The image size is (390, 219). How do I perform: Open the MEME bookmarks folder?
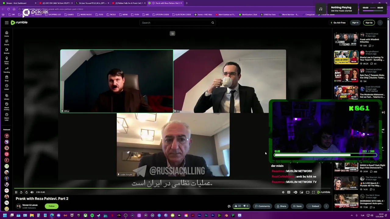click(x=123, y=15)
